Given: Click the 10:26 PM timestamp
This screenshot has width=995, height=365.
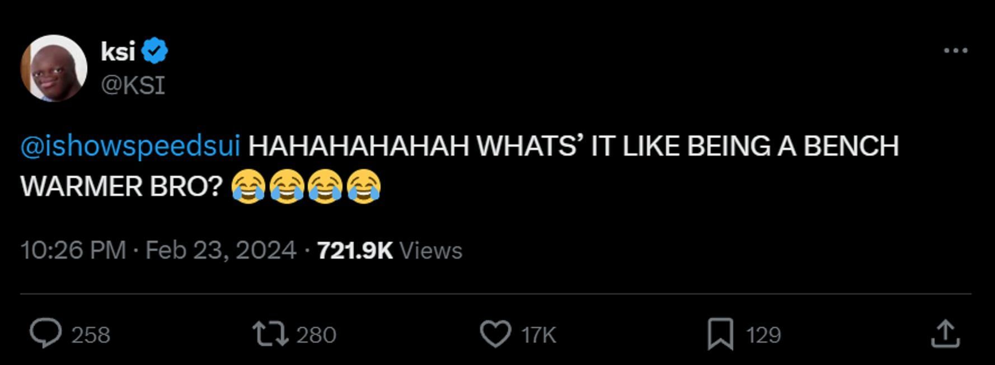Looking at the screenshot, I should tap(73, 250).
